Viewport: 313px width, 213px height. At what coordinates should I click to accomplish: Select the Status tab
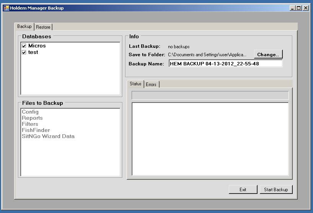(x=135, y=84)
